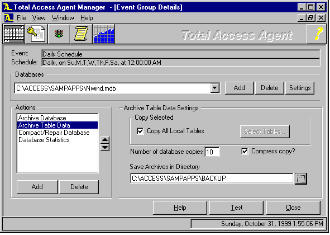The width and height of the screenshot is (330, 235).
Task: Minimize the inner Event Group Details window
Action: coord(302,18)
